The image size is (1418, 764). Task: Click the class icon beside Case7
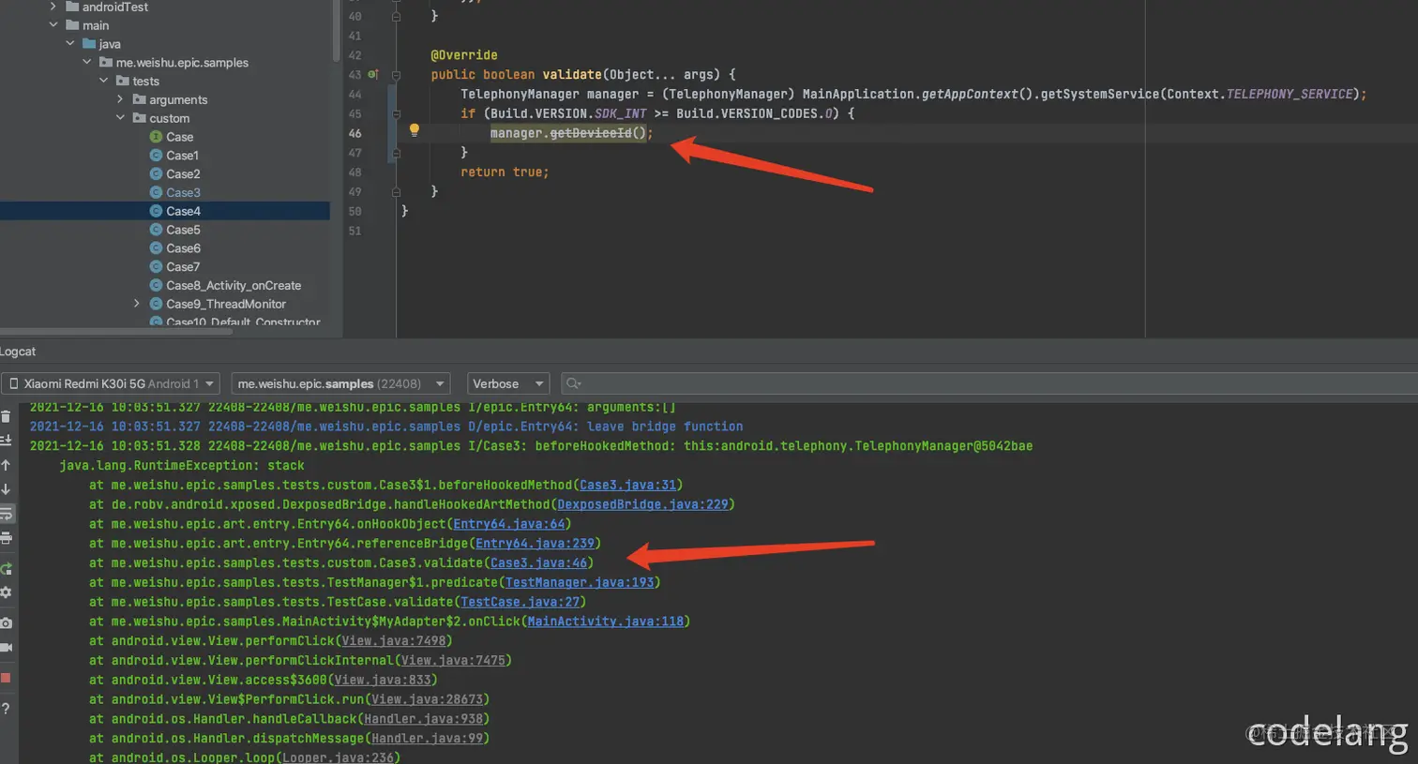[x=157, y=267]
